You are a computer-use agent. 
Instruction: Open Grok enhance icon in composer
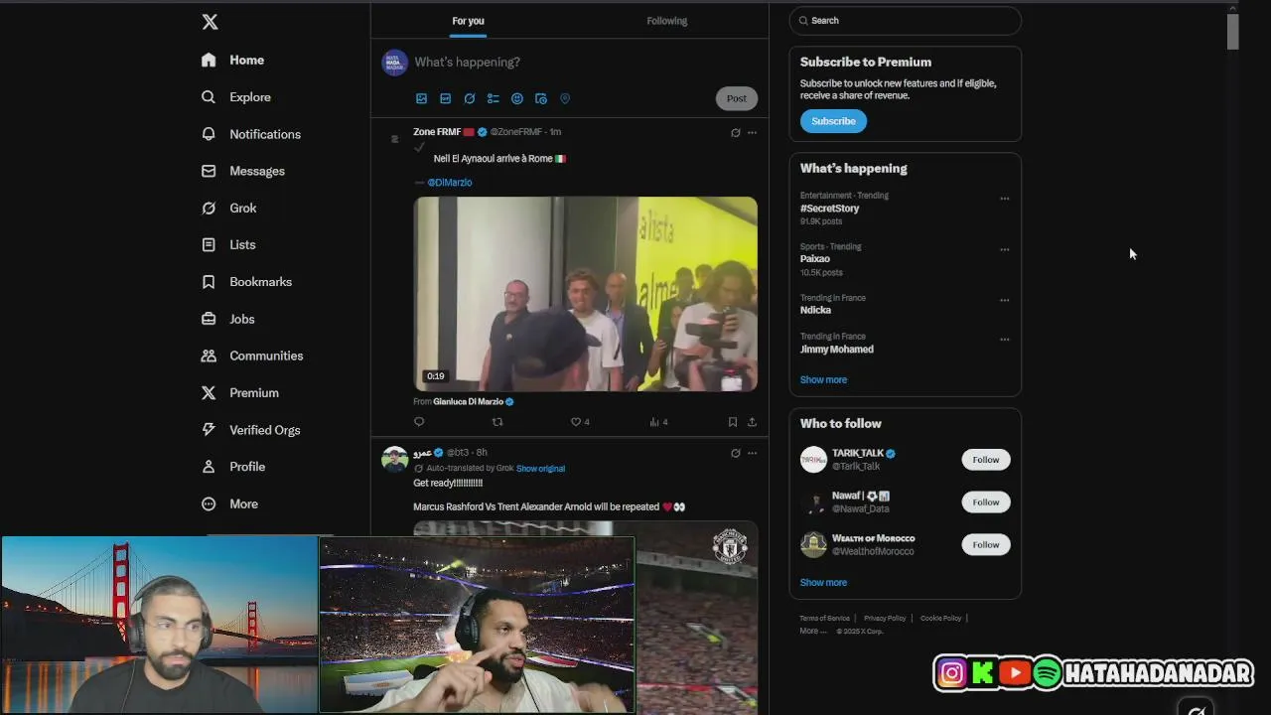click(469, 98)
